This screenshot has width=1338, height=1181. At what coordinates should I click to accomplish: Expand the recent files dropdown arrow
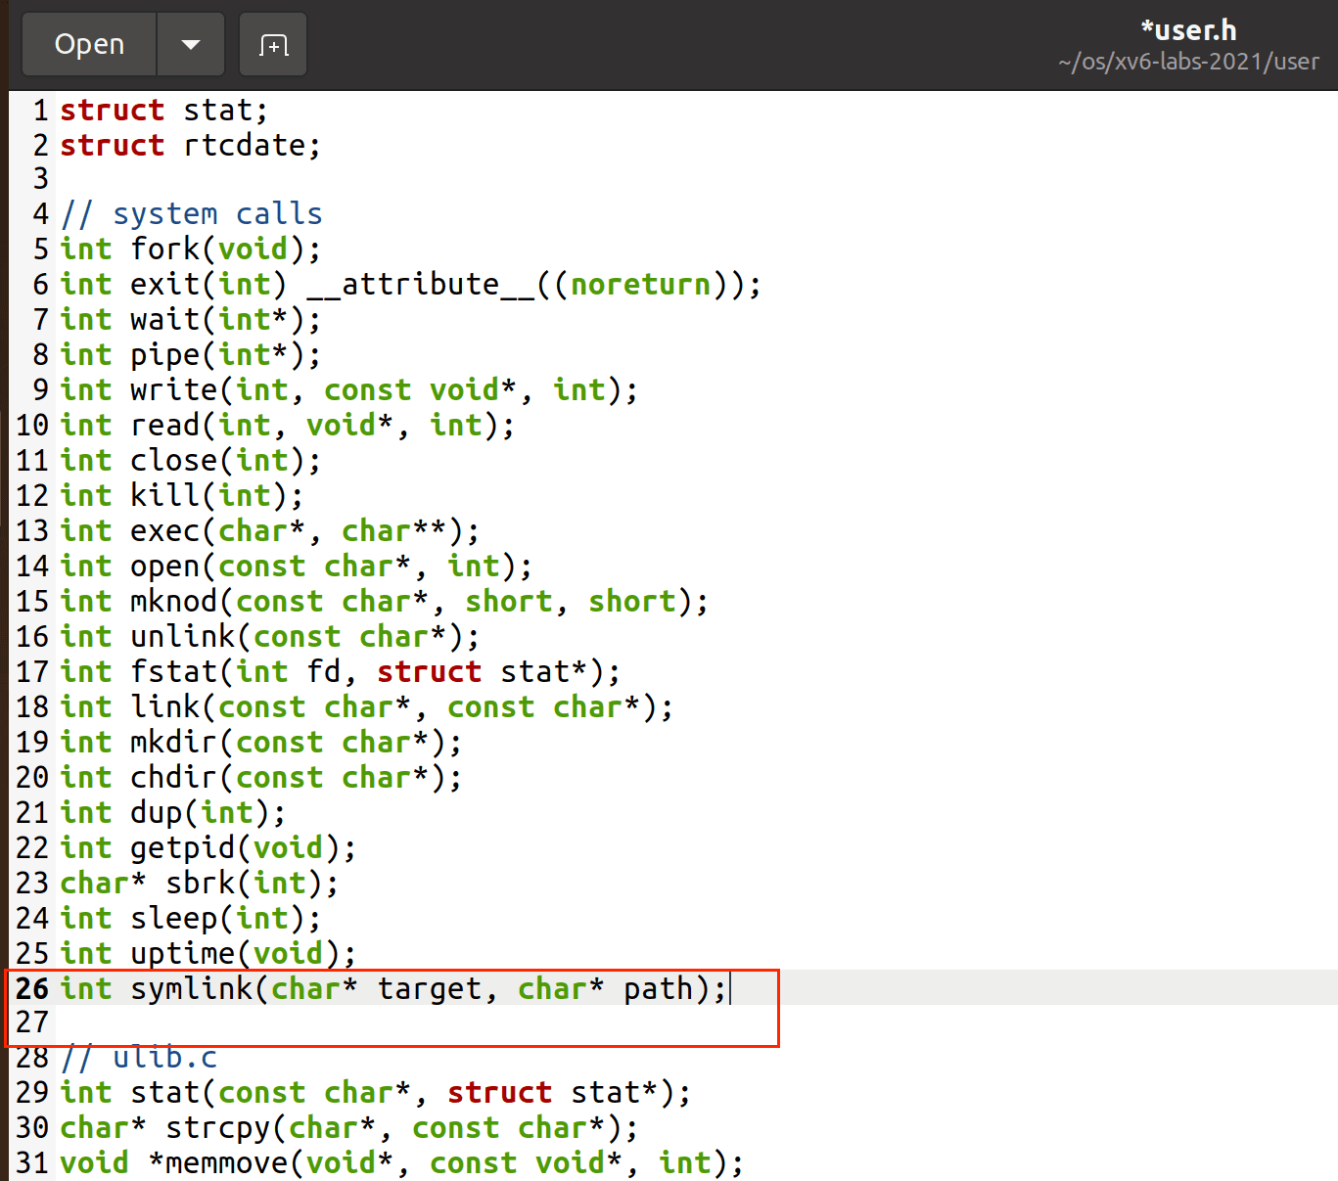click(x=191, y=45)
